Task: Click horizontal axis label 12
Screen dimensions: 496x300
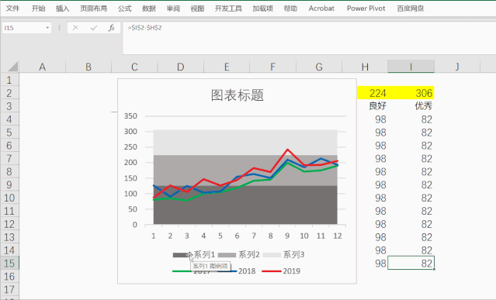Action: (338, 236)
